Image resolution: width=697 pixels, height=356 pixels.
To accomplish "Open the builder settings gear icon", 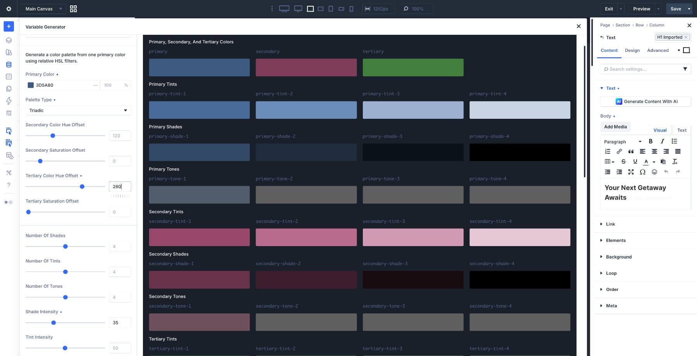I will click(x=9, y=9).
